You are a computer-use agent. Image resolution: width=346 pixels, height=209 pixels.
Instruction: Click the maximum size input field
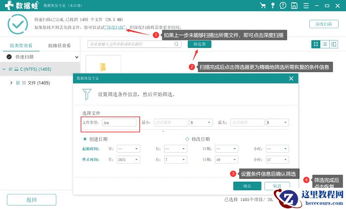247,123
